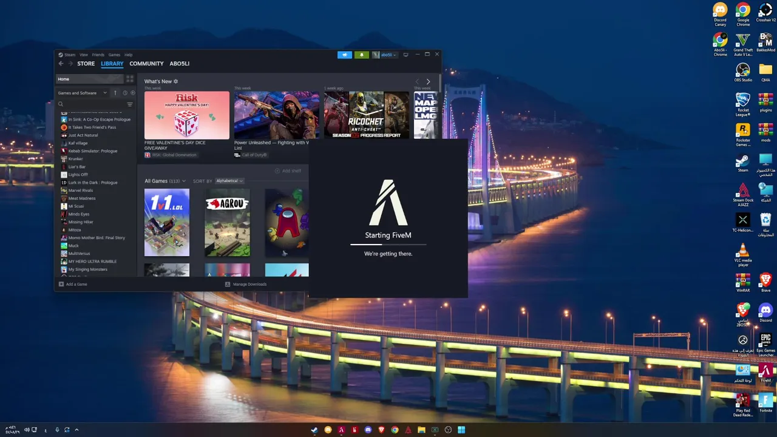Open the ABO5LI profile tab
This screenshot has width=777, height=437.
180,64
